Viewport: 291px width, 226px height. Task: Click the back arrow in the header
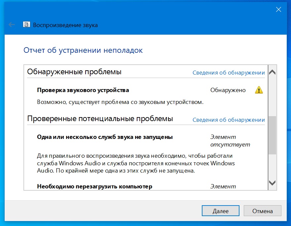click(12, 25)
